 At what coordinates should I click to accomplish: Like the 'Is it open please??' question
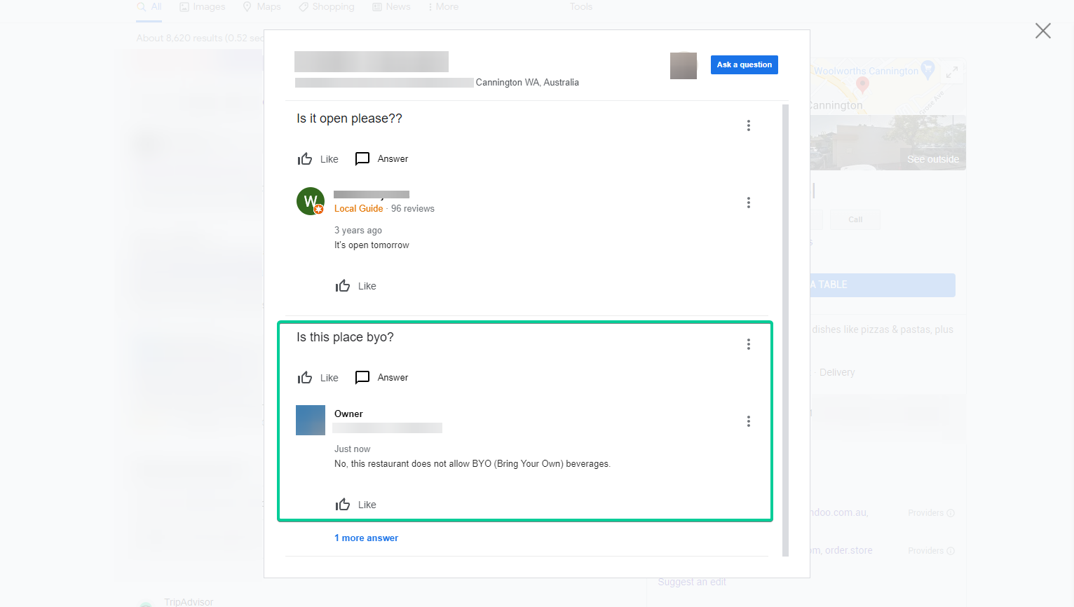tap(318, 159)
